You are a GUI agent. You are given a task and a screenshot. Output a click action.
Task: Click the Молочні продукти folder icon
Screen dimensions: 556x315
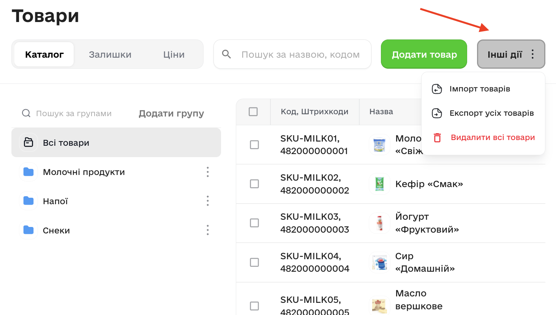click(x=28, y=172)
